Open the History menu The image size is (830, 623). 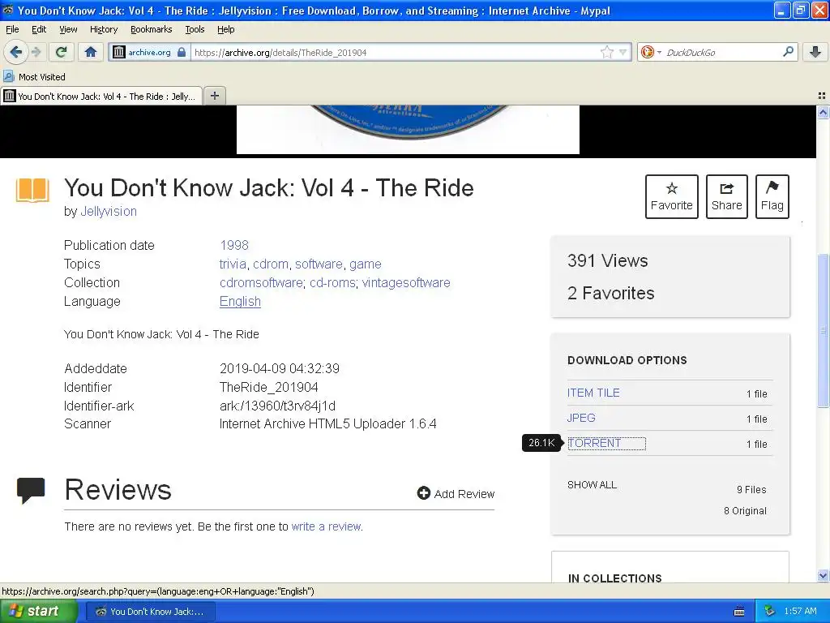103,29
